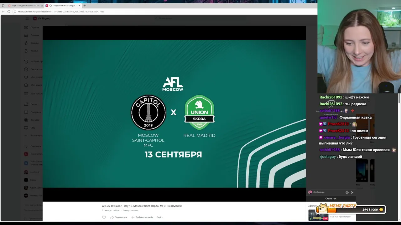Open a new browser tab

pyautogui.click(x=85, y=6)
